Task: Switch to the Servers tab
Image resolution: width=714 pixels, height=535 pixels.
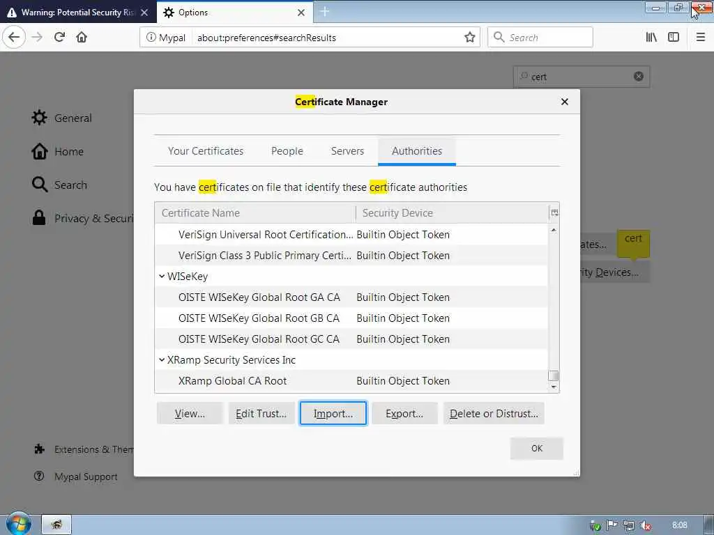Action: click(x=347, y=151)
